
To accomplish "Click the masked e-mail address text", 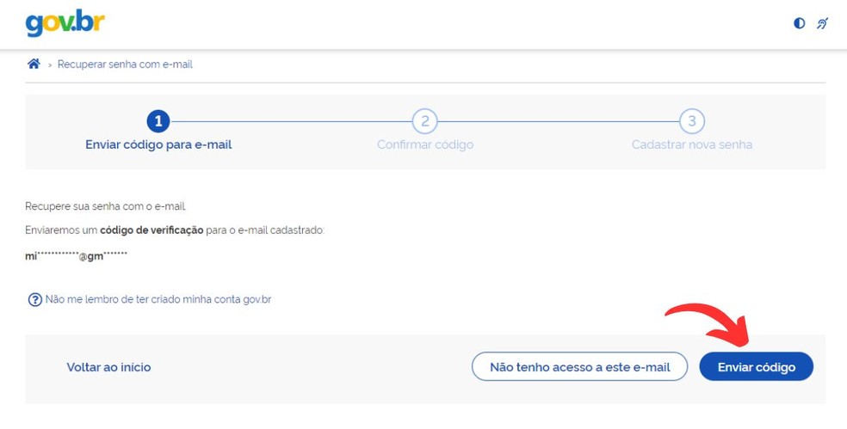I will 76,256.
